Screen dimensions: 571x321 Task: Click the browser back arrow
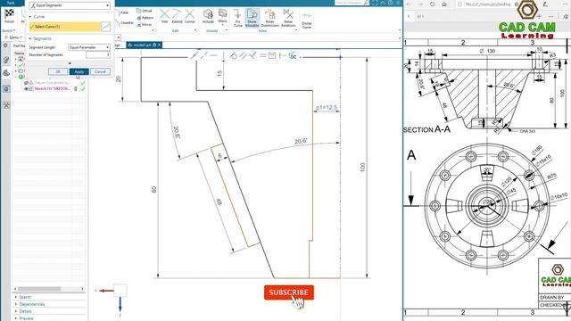pyautogui.click(x=409, y=4)
